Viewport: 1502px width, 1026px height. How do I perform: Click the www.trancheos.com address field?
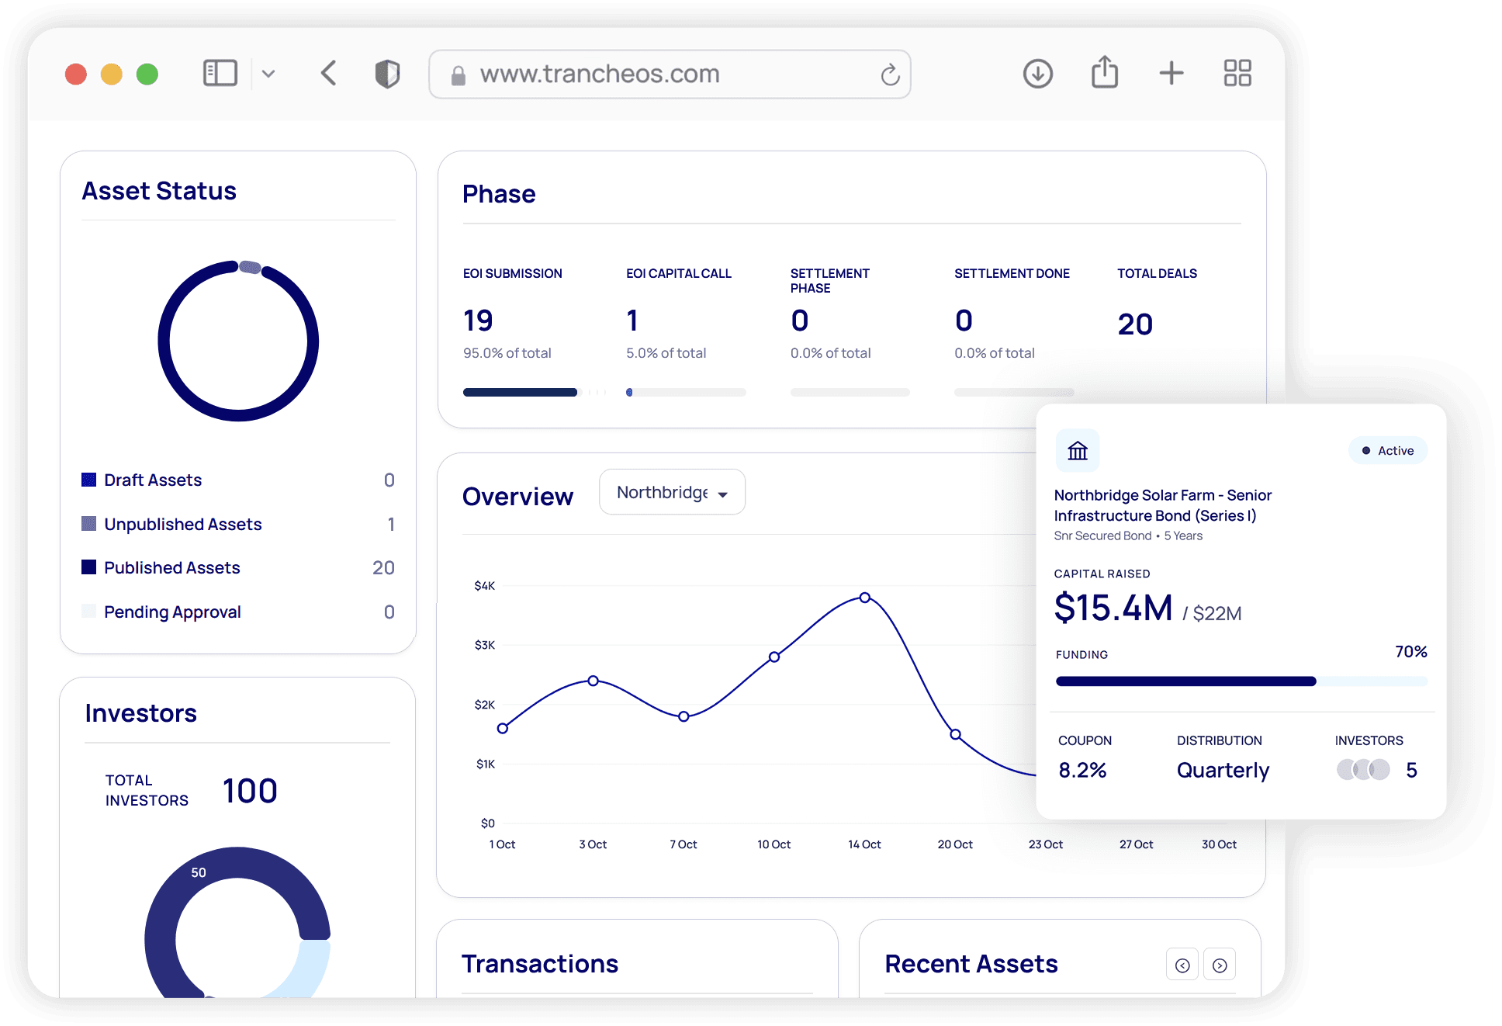[599, 75]
